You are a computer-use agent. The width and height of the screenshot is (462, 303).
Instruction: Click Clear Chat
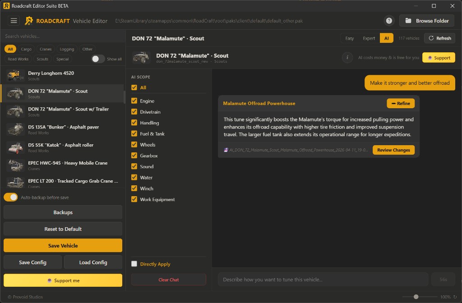pyautogui.click(x=169, y=280)
